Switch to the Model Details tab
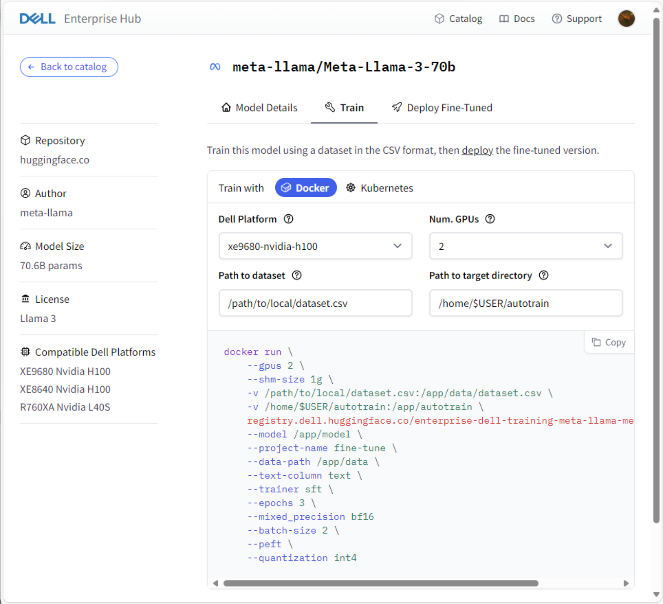This screenshot has width=663, height=604. point(259,108)
